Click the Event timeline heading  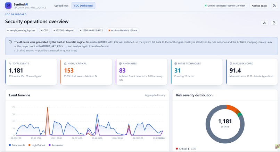[19, 95]
